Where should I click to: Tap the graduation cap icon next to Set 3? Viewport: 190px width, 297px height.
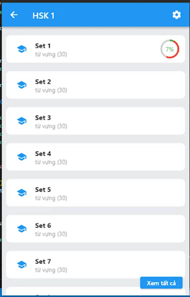tap(22, 121)
